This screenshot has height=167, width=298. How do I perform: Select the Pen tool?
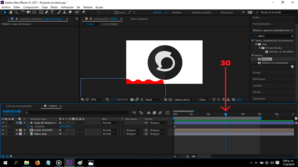pyautogui.click(x=46, y=12)
